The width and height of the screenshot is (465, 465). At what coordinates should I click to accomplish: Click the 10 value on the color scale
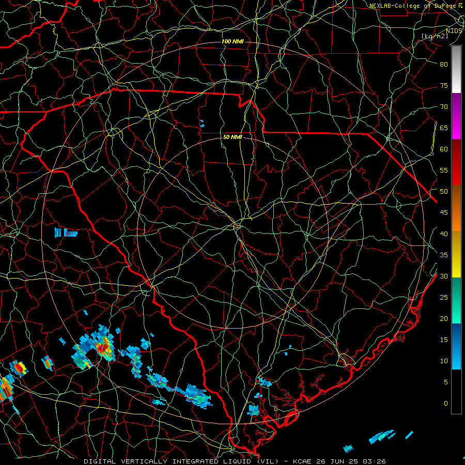click(x=444, y=361)
